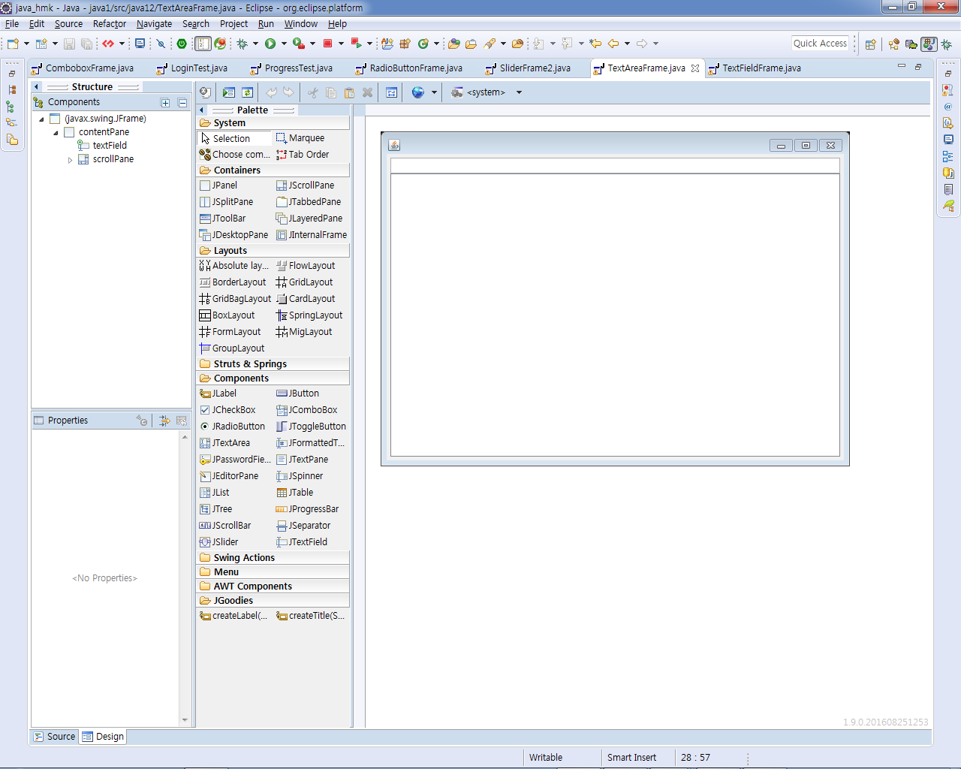
Task: Open the <system> look-and-feel dropdown
Action: (519, 92)
